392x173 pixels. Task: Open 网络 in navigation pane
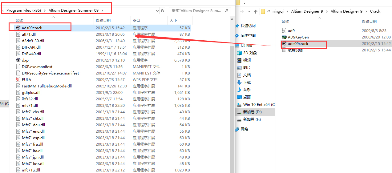pos(244,129)
